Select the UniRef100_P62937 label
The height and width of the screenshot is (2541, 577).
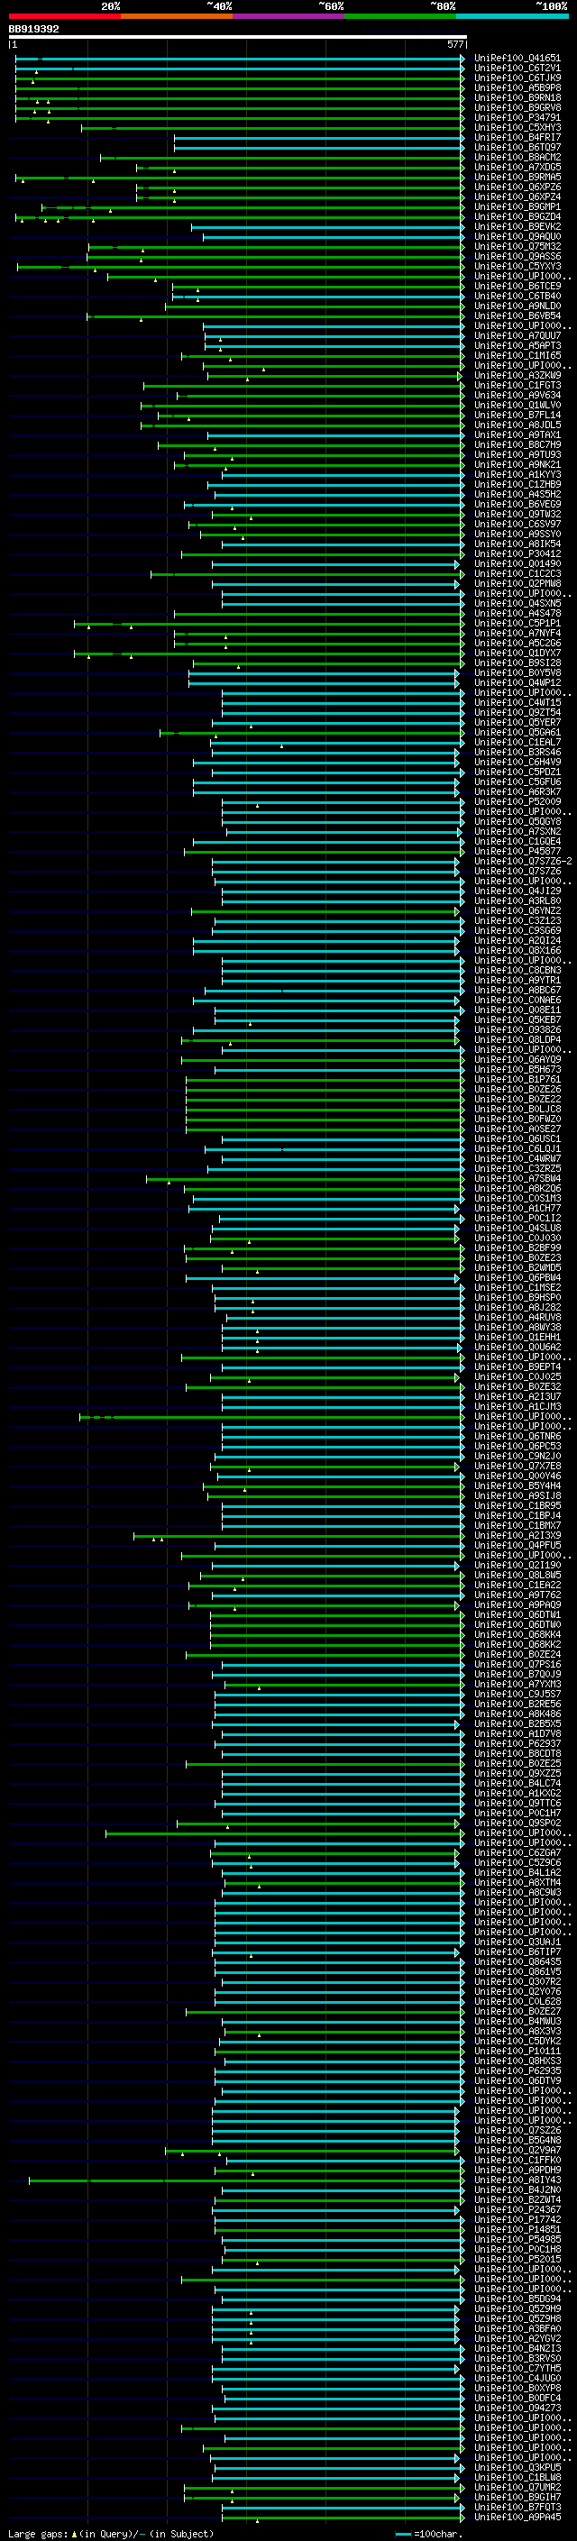[x=517, y=1743]
